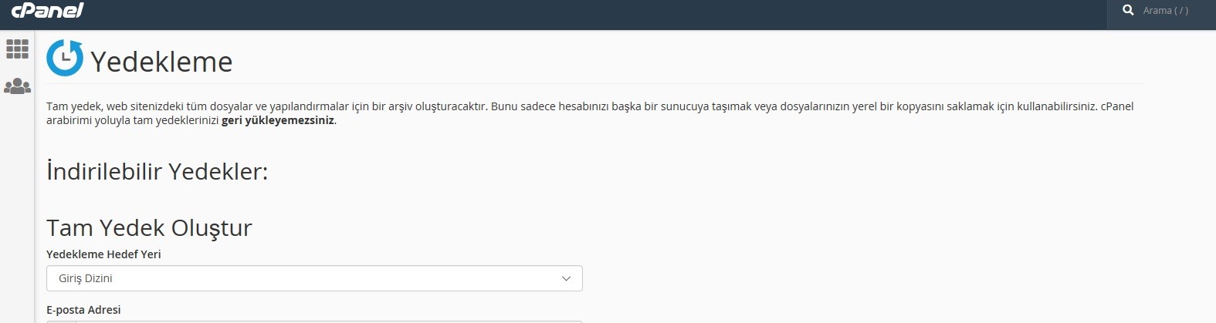
Task: Click the Yedekleme page title
Action: pyautogui.click(x=161, y=62)
